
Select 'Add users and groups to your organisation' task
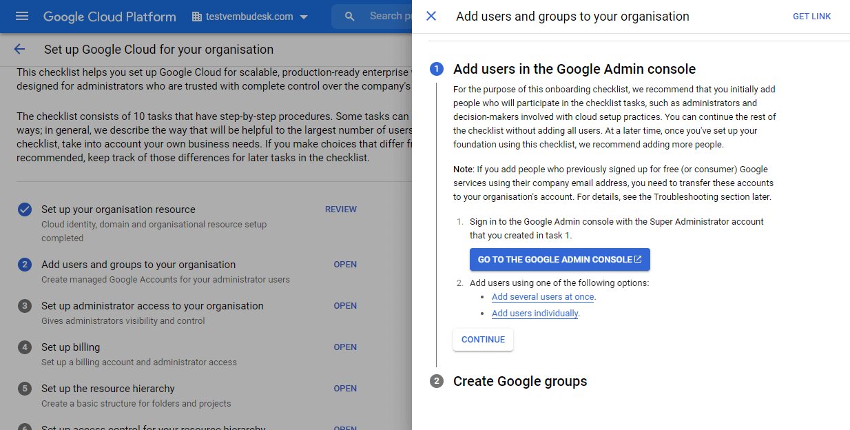tap(138, 265)
